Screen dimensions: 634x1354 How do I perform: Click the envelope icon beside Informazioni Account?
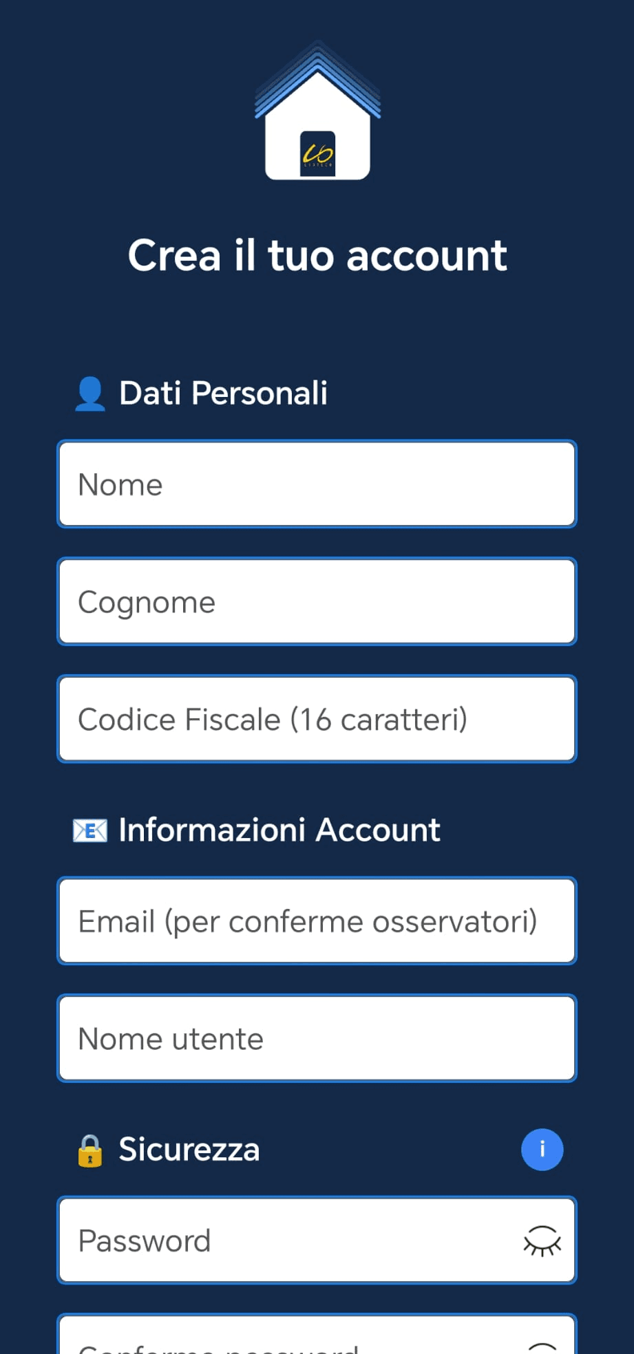tap(89, 830)
